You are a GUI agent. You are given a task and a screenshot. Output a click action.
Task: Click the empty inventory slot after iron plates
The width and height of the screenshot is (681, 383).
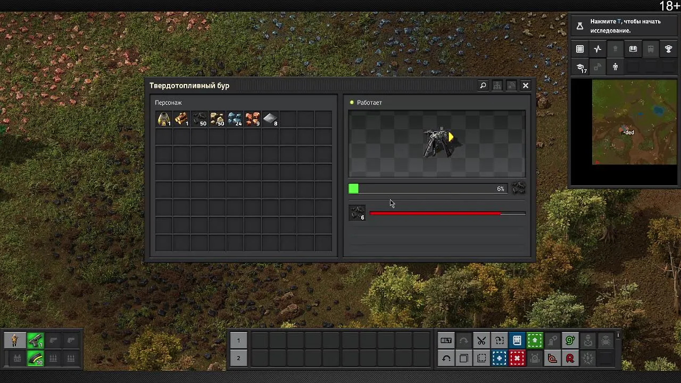[x=288, y=119]
